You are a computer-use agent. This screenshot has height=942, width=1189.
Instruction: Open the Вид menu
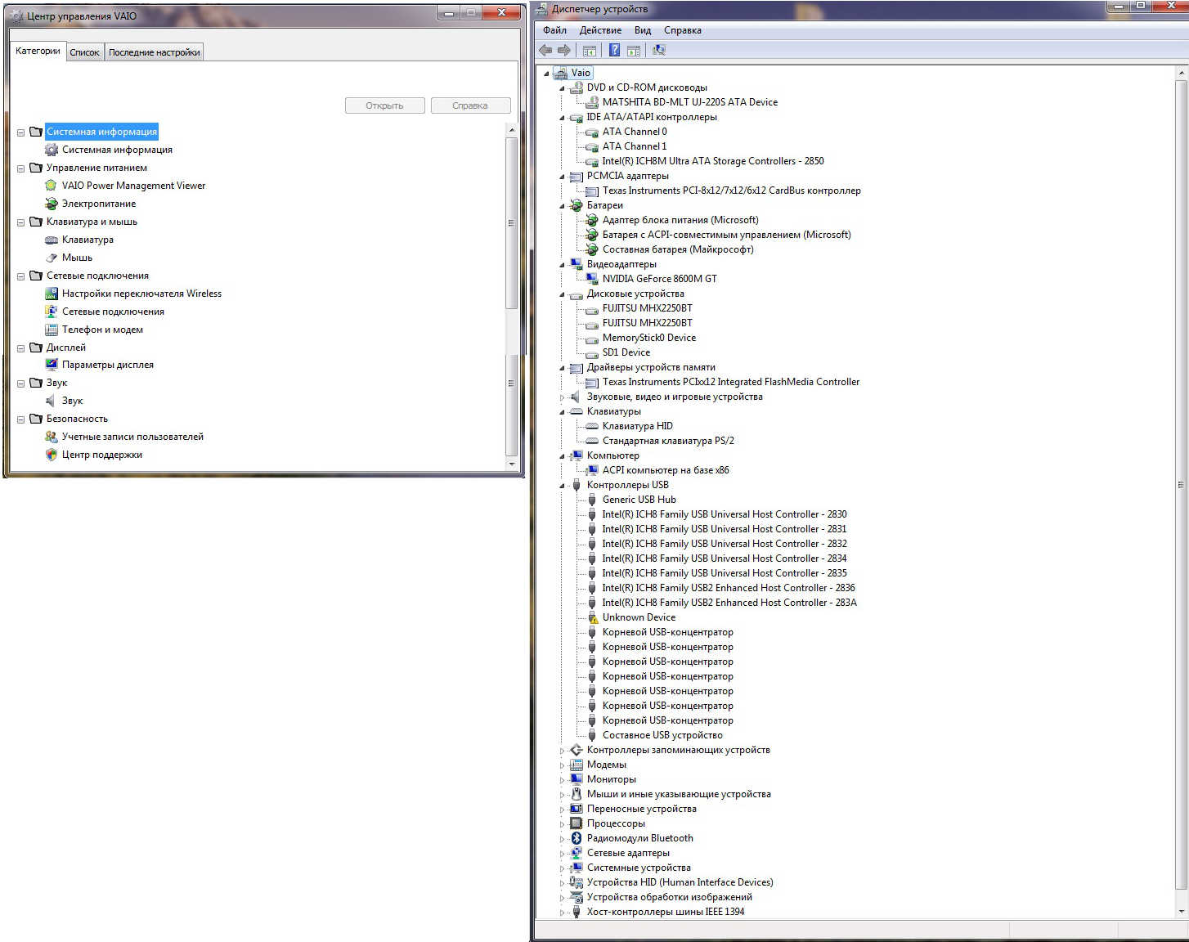pos(642,30)
